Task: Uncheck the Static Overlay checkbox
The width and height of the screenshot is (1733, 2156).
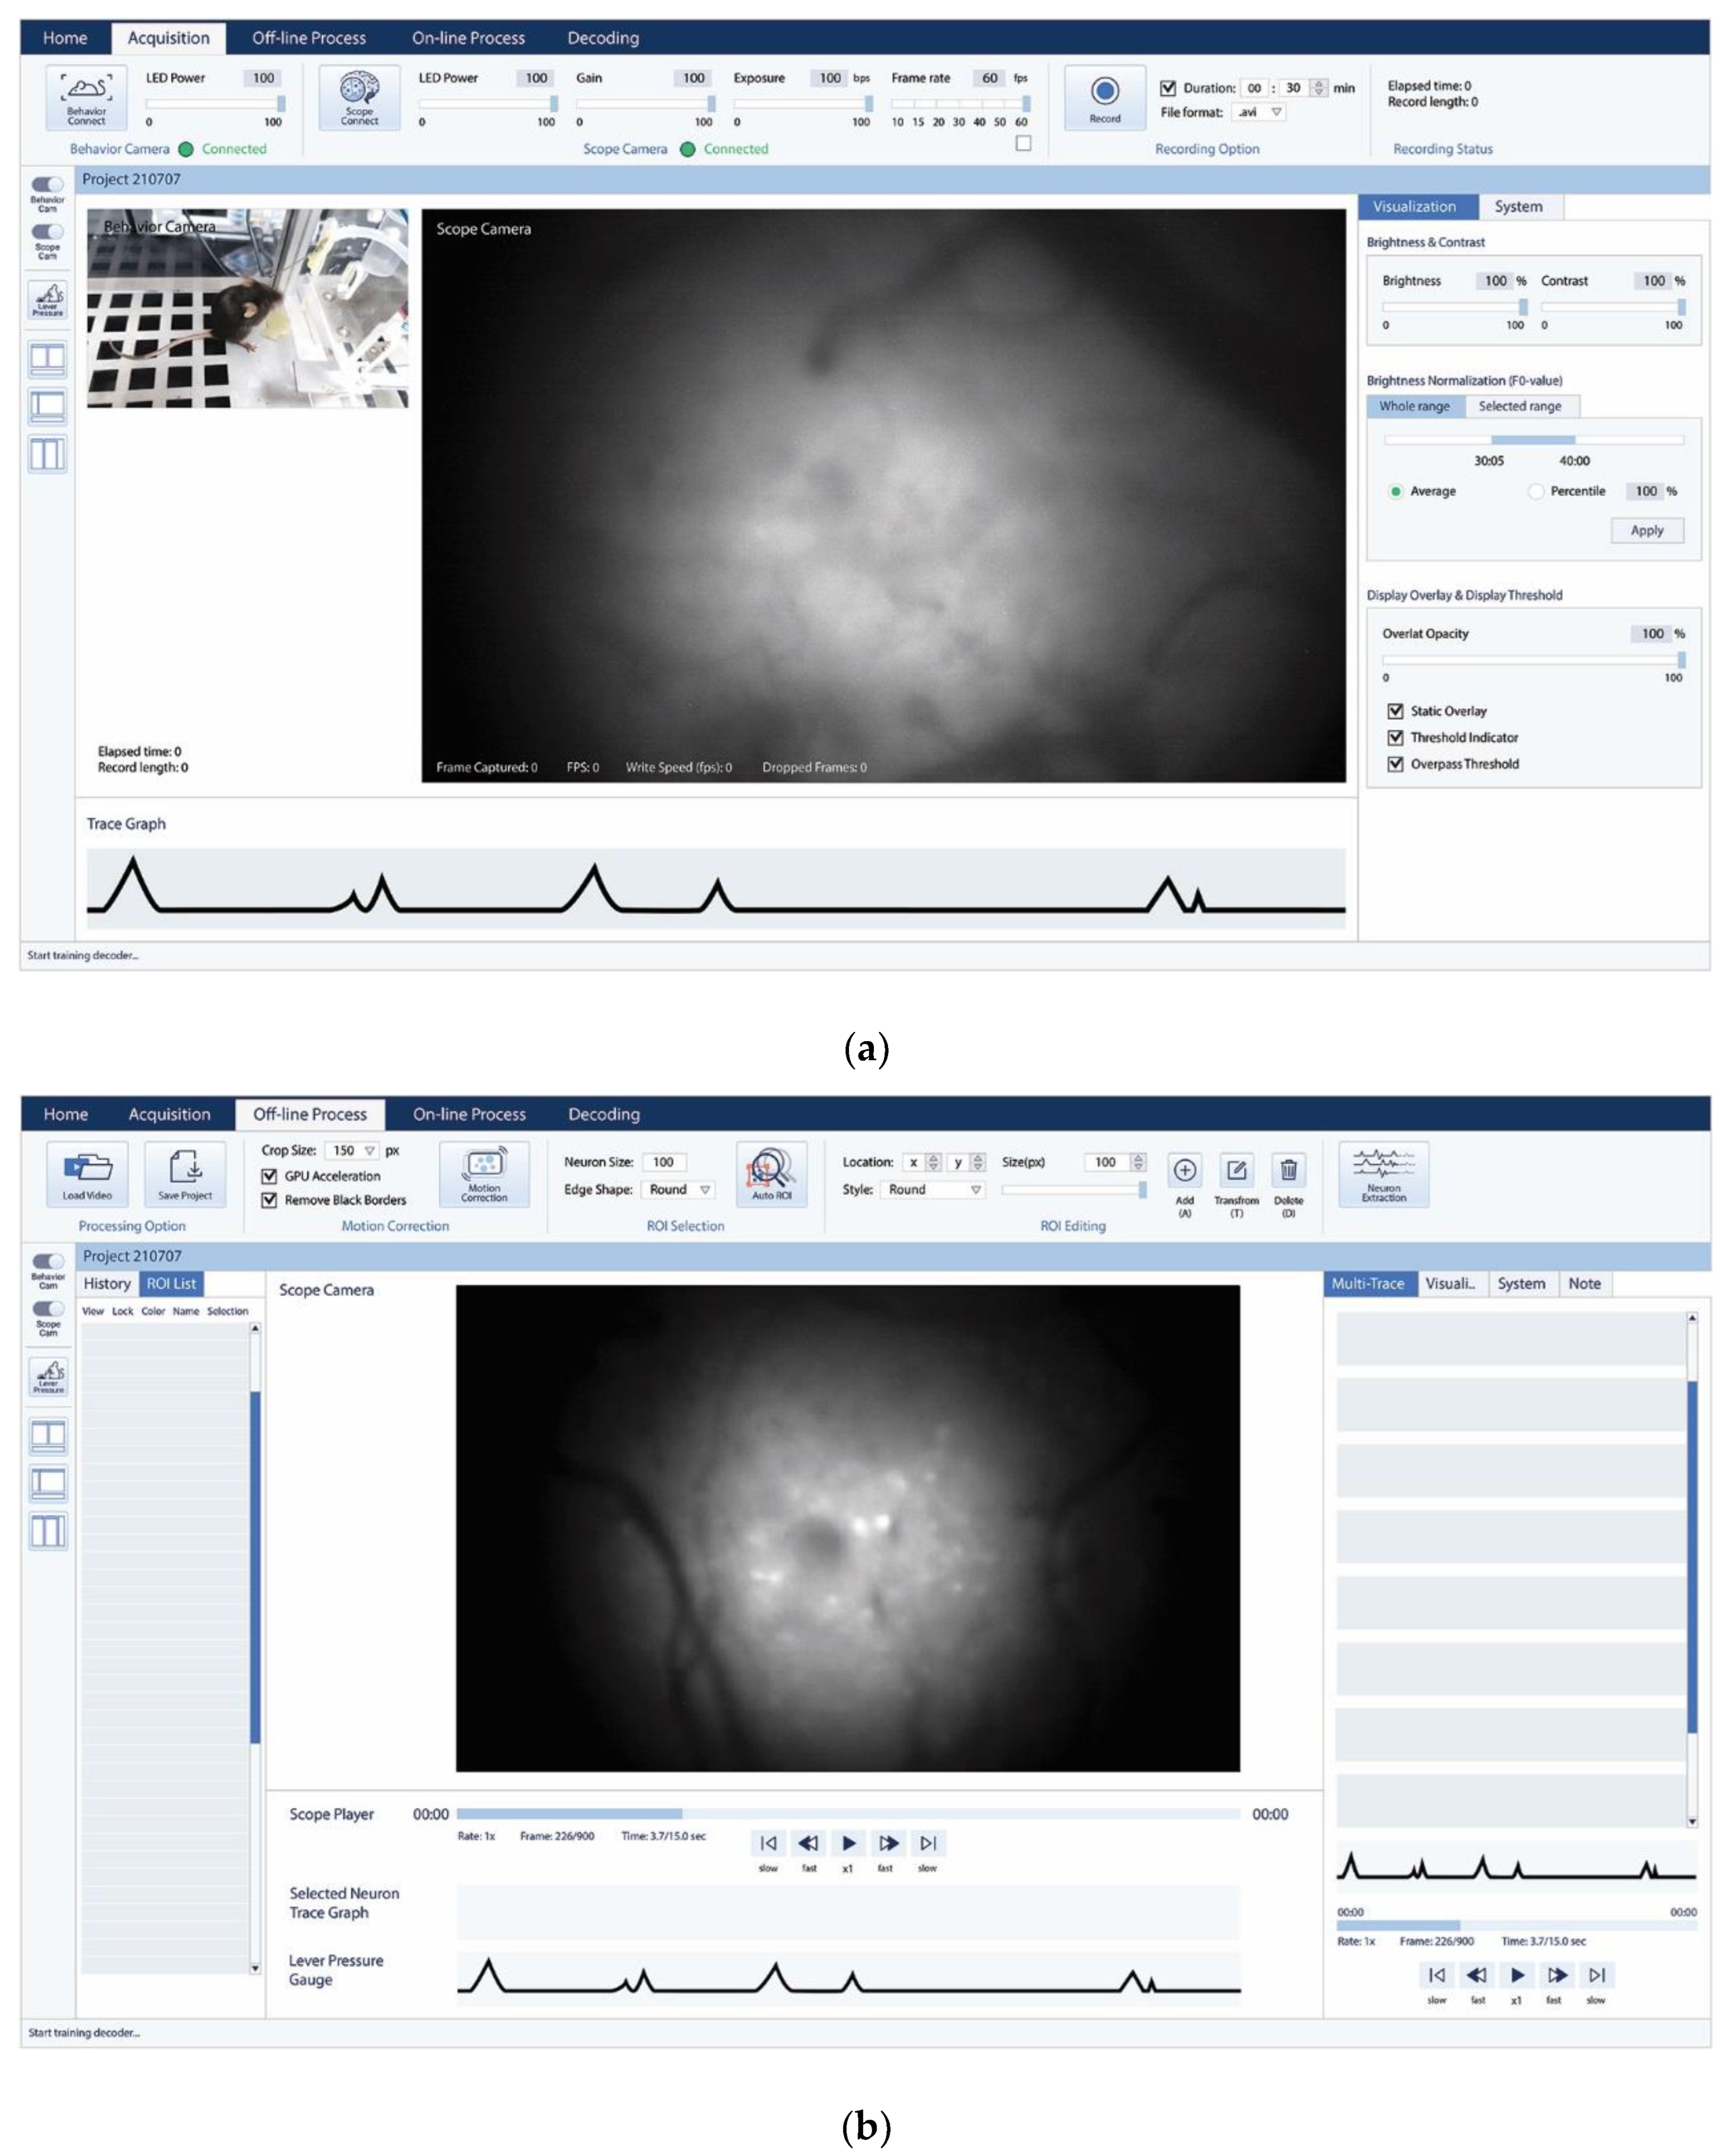Action: coord(1395,711)
